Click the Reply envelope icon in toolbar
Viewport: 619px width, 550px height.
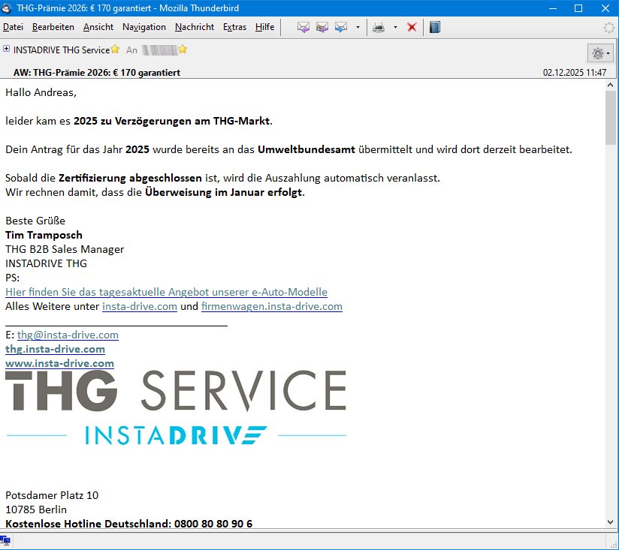[x=303, y=27]
